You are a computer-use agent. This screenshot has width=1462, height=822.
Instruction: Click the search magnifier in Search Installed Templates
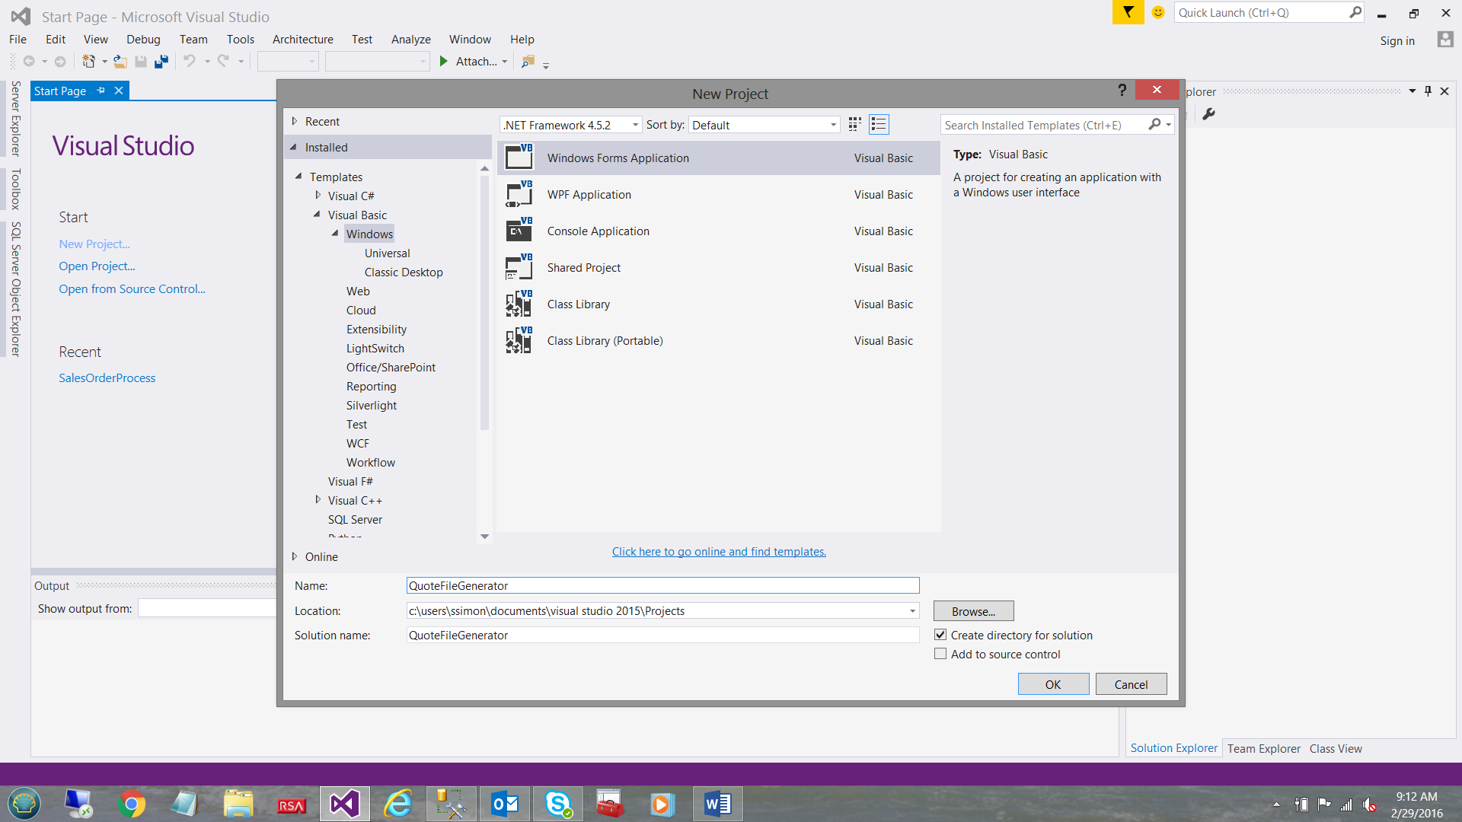1154,124
